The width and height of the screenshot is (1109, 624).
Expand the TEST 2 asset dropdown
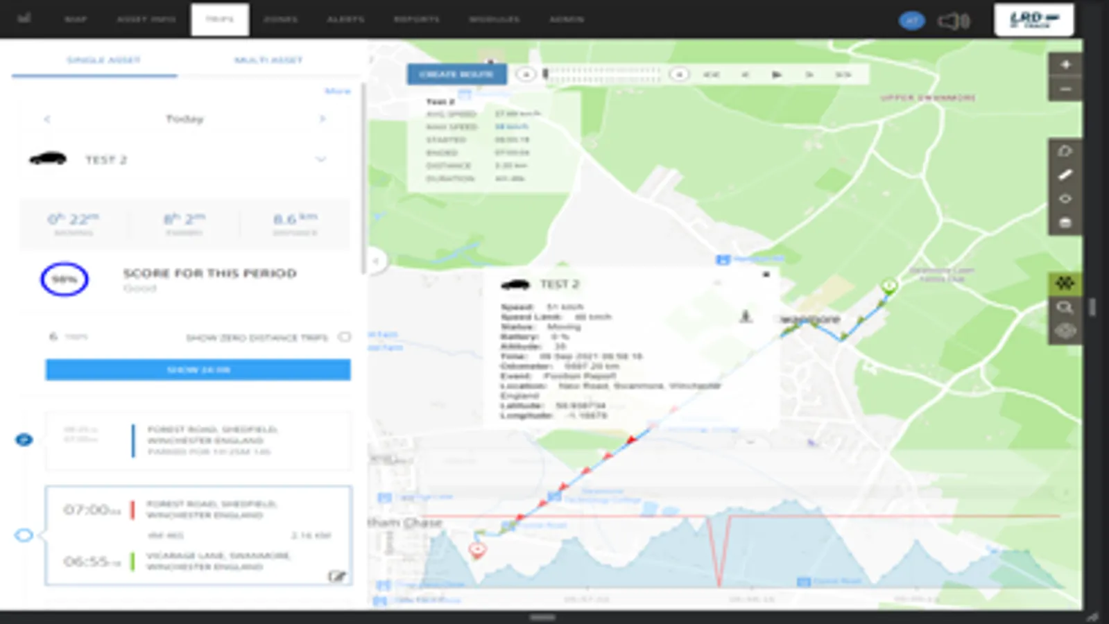tap(321, 159)
